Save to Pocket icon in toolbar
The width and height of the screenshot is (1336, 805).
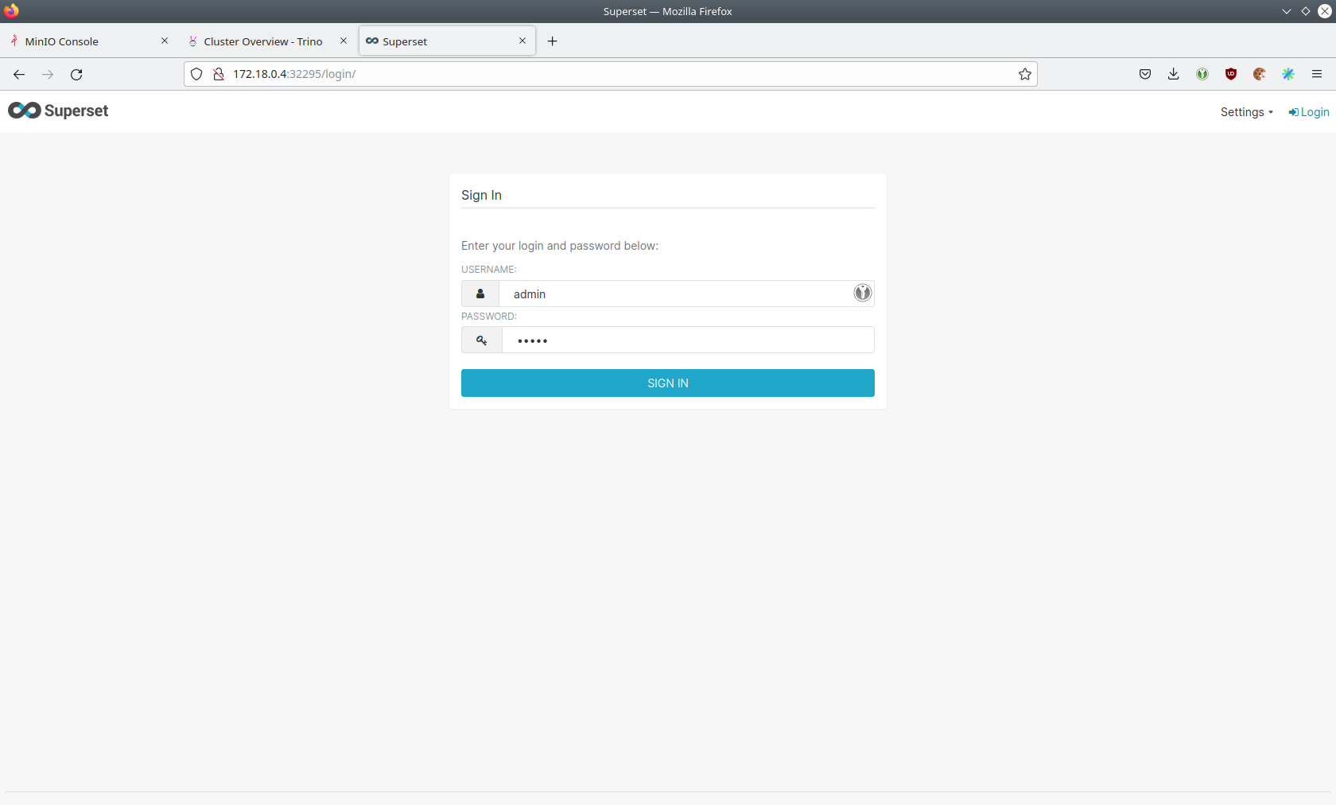(x=1144, y=74)
